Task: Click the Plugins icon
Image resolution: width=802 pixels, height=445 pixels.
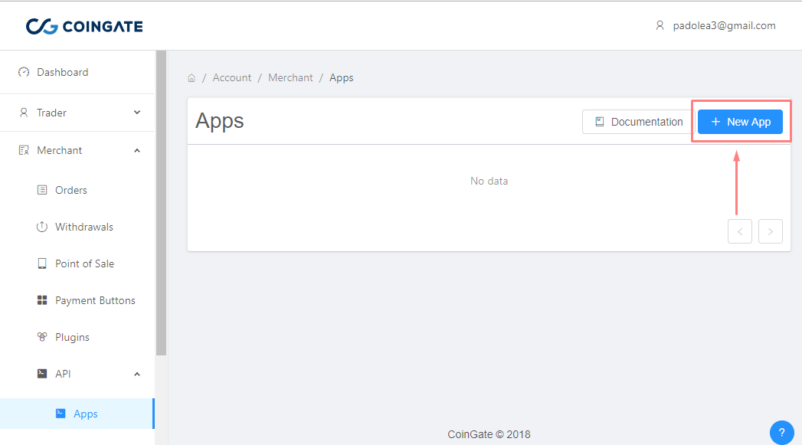Action: point(42,337)
